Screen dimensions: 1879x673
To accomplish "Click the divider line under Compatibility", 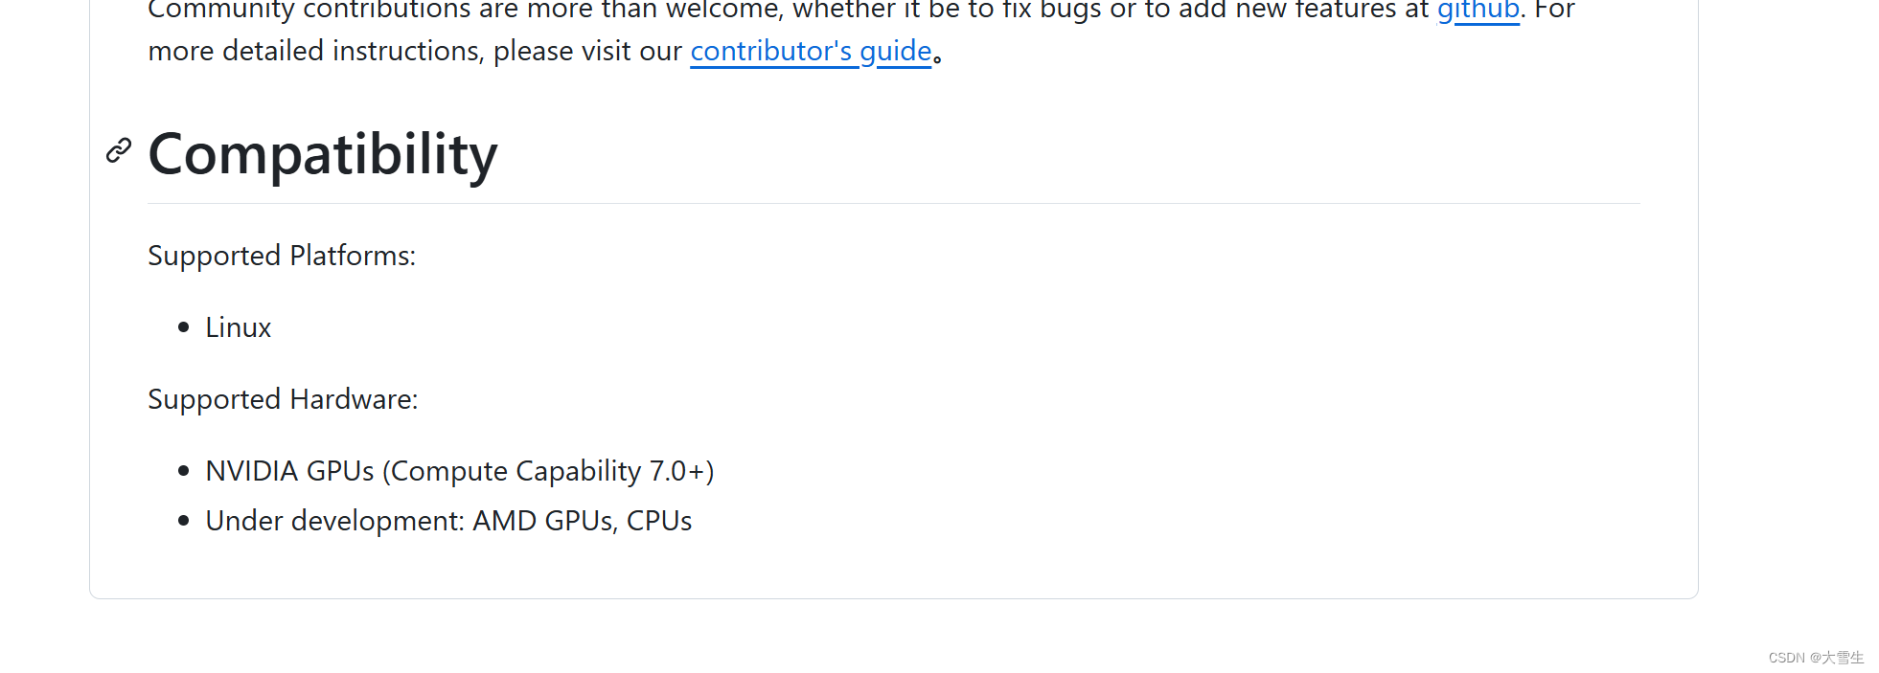I will [894, 203].
